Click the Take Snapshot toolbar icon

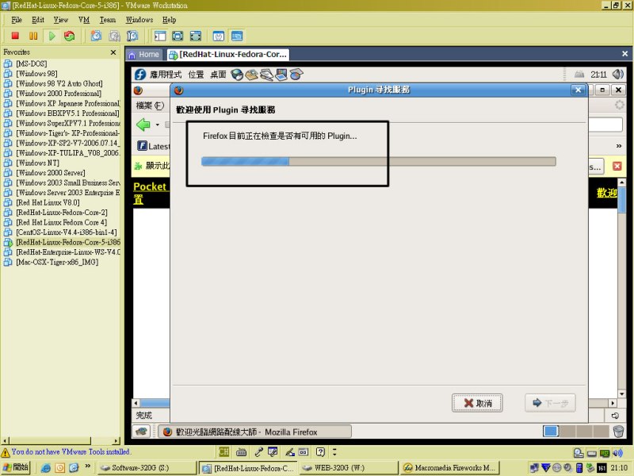tap(96, 36)
